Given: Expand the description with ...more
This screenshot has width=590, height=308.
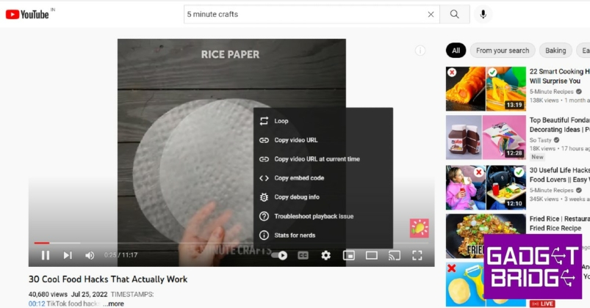Looking at the screenshot, I should (x=114, y=304).
